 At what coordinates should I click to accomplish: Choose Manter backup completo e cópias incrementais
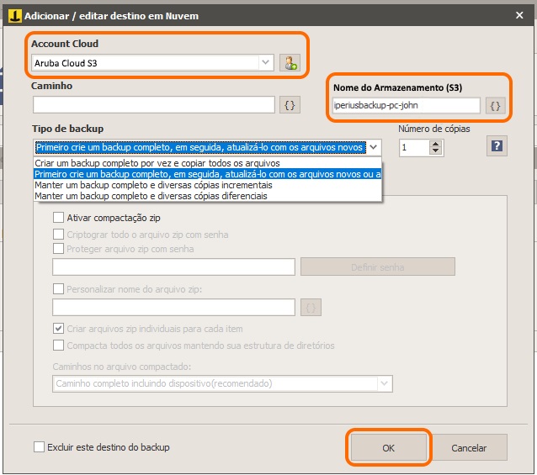[208, 185]
